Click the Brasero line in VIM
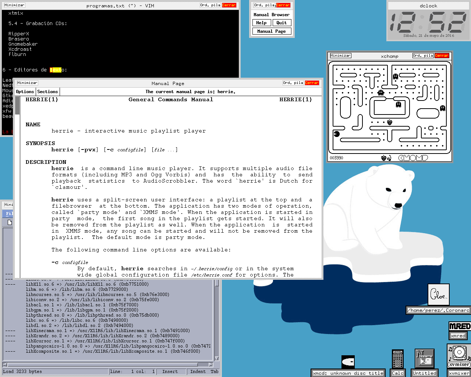 click(x=19, y=39)
